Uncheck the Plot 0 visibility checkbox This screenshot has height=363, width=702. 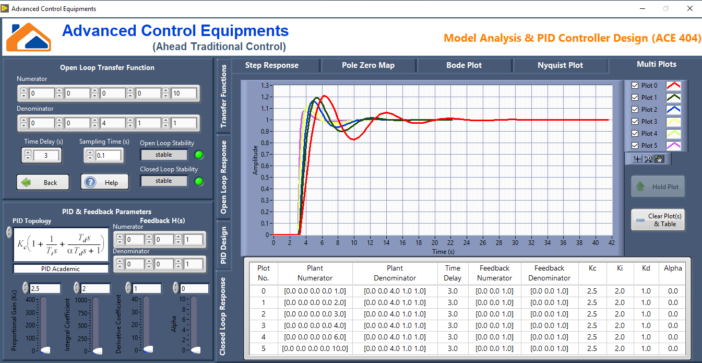[x=635, y=86]
